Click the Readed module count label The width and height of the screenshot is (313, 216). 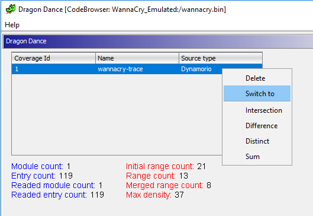tap(53, 185)
